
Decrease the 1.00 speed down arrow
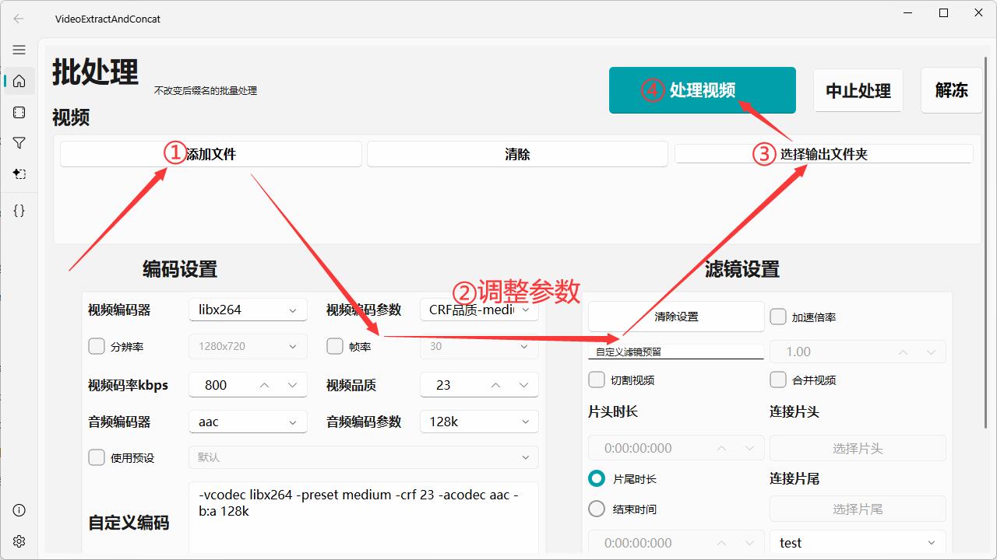click(x=931, y=352)
